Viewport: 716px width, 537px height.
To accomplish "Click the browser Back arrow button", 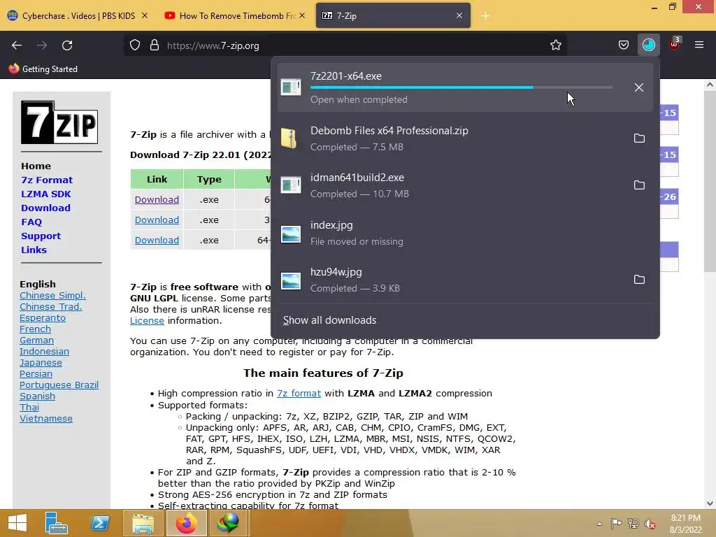I will pyautogui.click(x=17, y=45).
